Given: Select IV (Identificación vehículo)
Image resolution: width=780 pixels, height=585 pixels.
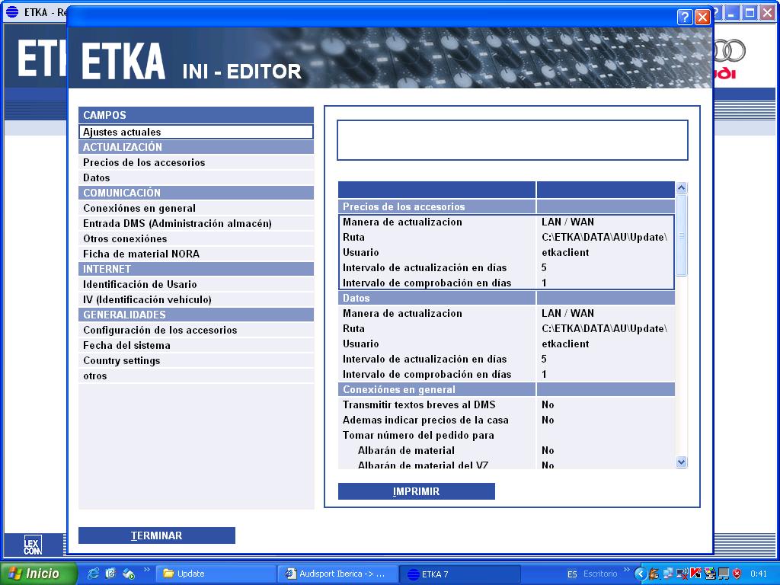Looking at the screenshot, I should (x=196, y=299).
